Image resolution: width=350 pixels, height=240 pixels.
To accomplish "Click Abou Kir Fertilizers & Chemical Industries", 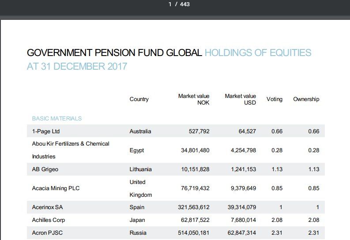I will 71,150.
